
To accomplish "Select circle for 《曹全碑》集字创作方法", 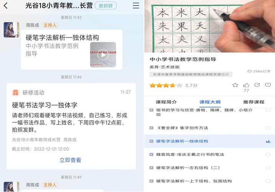I will tap(268, 128).
